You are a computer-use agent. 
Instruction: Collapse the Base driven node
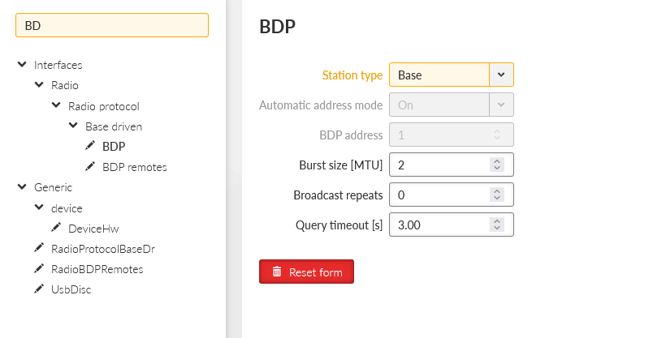(73, 126)
